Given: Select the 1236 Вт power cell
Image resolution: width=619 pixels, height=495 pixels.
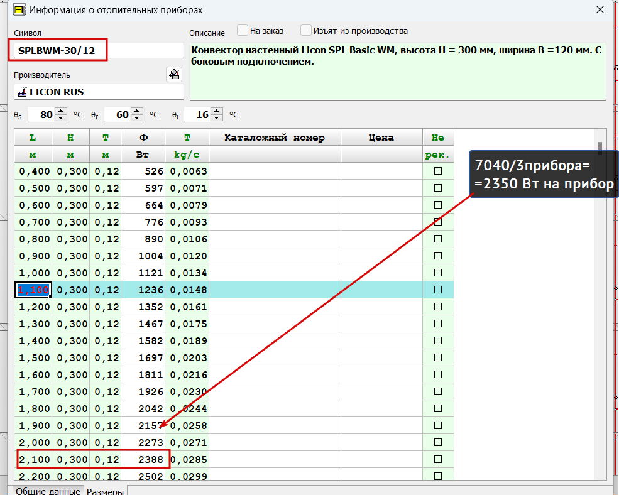Looking at the screenshot, I should point(143,290).
